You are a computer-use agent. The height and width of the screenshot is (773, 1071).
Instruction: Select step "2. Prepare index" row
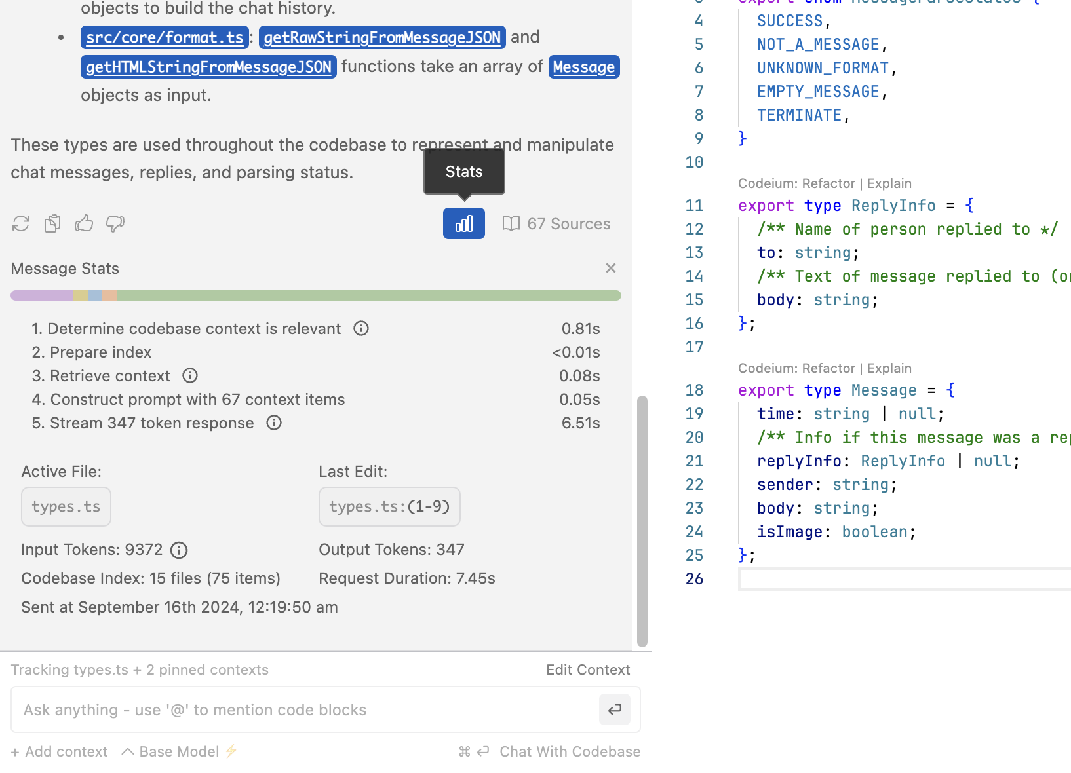coord(316,352)
